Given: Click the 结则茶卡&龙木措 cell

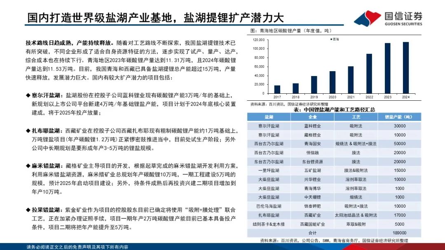Looking at the screenshot, I should point(269,224).
